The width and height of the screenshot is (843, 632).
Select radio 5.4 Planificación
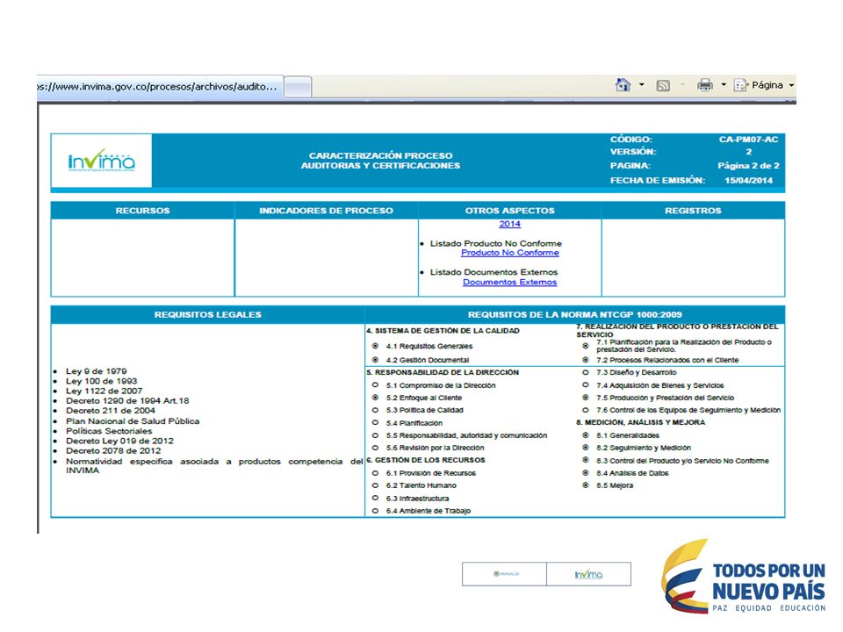pos(375,423)
